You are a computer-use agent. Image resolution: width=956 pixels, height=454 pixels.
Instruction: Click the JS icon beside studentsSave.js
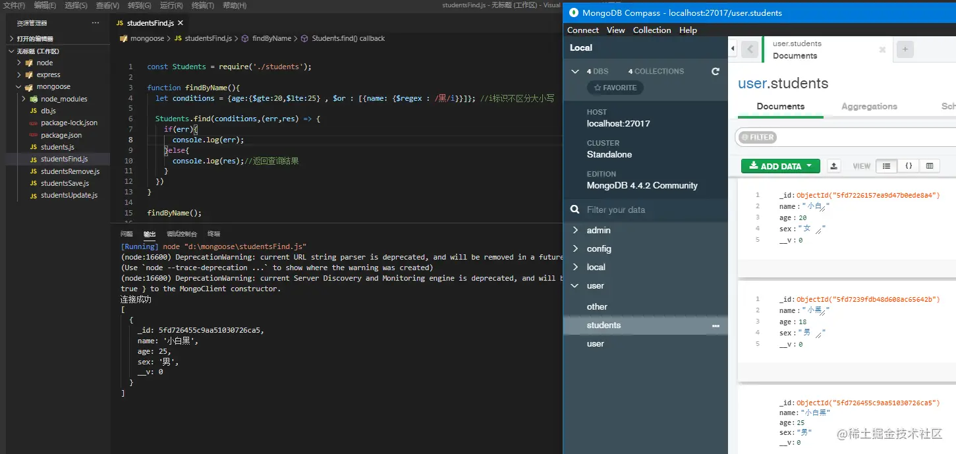(34, 183)
